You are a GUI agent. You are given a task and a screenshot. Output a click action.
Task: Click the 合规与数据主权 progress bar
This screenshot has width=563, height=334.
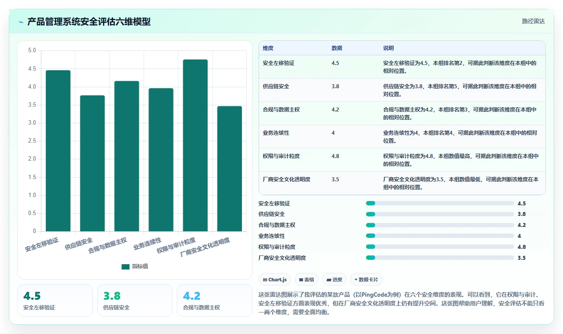click(x=440, y=225)
